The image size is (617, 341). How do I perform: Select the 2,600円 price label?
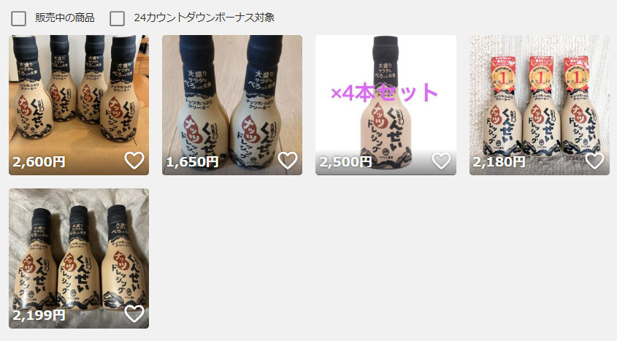point(39,161)
